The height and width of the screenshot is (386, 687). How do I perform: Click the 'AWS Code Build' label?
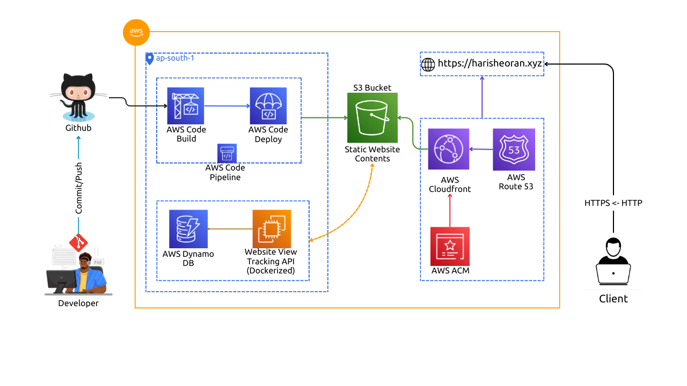186,134
